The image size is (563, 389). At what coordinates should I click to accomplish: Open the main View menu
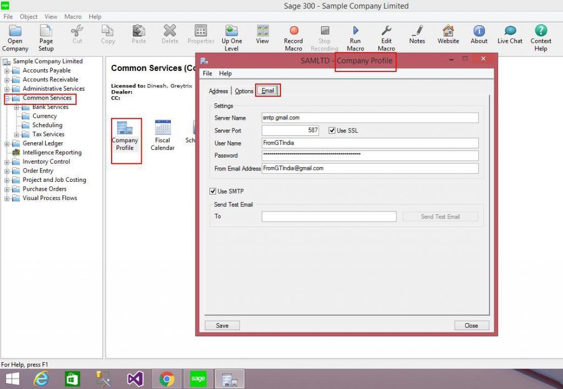coord(51,16)
